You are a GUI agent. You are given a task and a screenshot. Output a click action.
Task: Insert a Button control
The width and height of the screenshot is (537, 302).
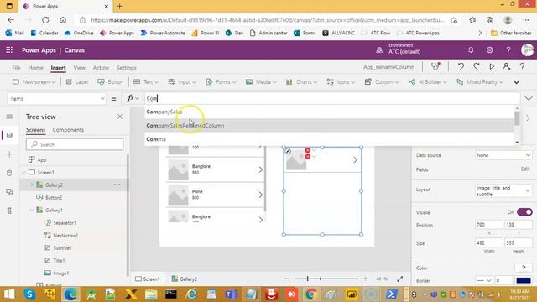pos(110,82)
